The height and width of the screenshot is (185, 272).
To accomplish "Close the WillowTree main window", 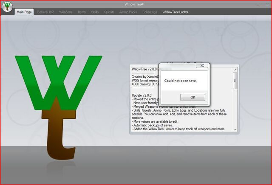I will (267, 5).
